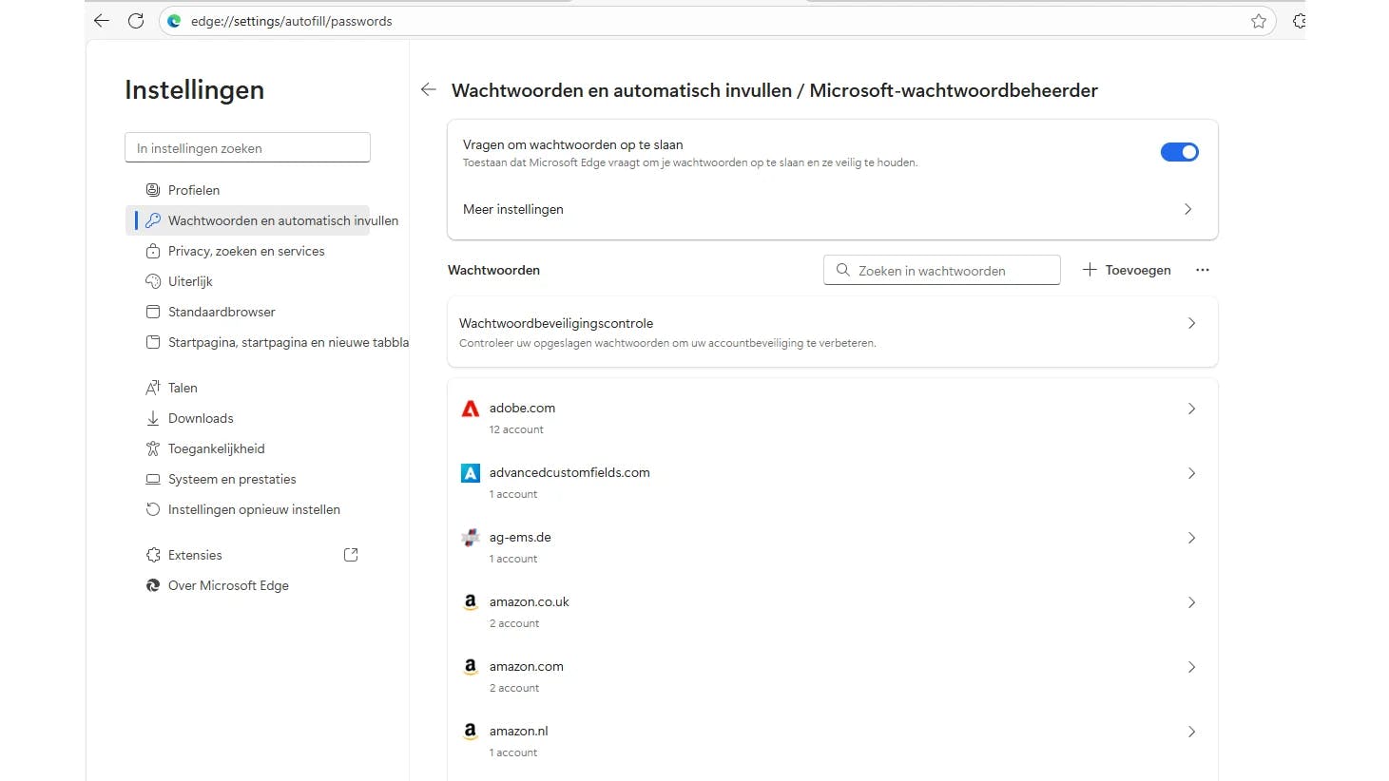The width and height of the screenshot is (1389, 781).
Task: Expand the amazon.com entry chevron
Action: (1191, 667)
